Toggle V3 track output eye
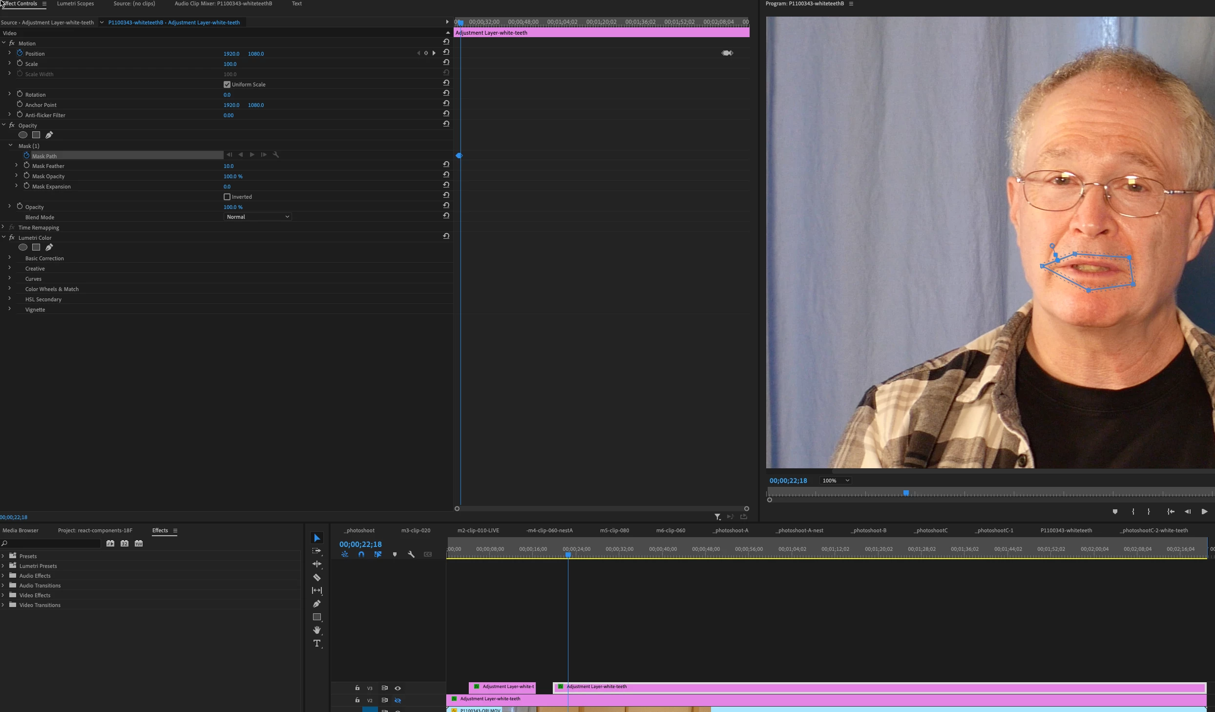This screenshot has width=1215, height=712. 398,688
